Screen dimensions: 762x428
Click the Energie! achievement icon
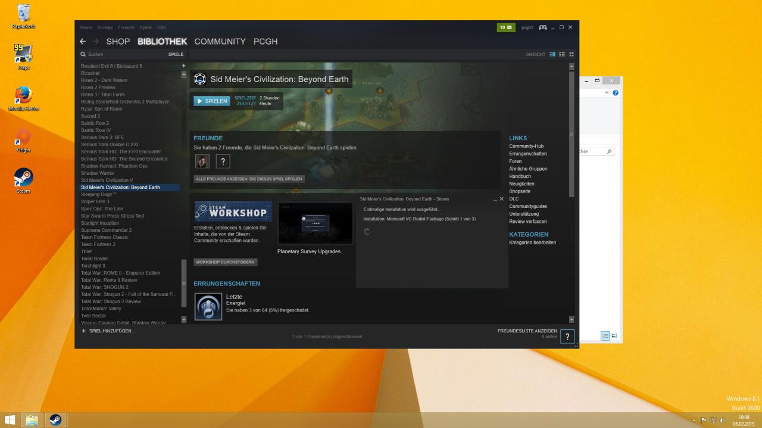tap(208, 307)
